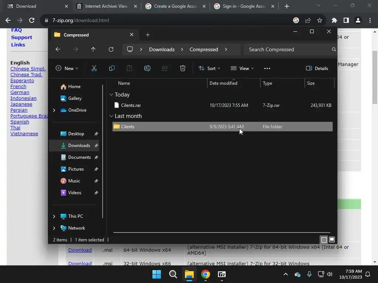This screenshot has height=283, width=378.
Task: Switch to details list view icon in status bar
Action: click(324, 240)
